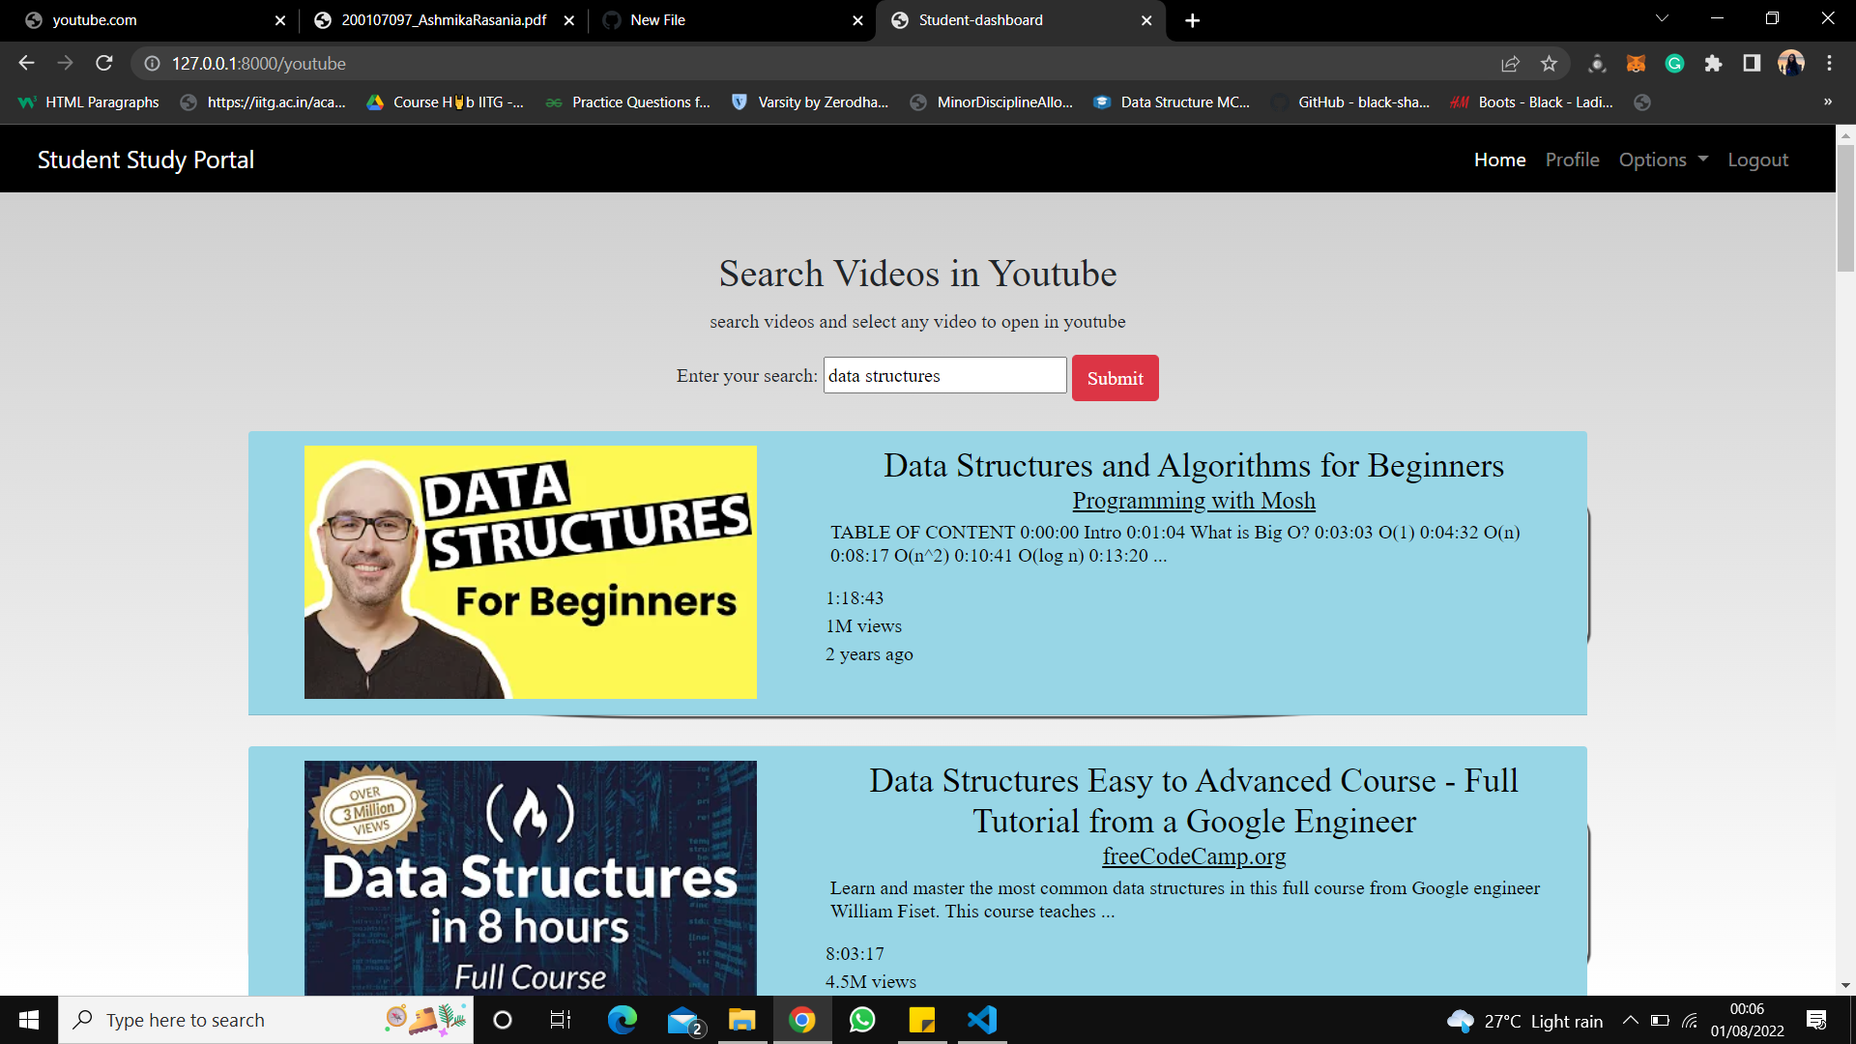Open Task View on the taskbar
The height and width of the screenshot is (1044, 1856).
tap(561, 1020)
